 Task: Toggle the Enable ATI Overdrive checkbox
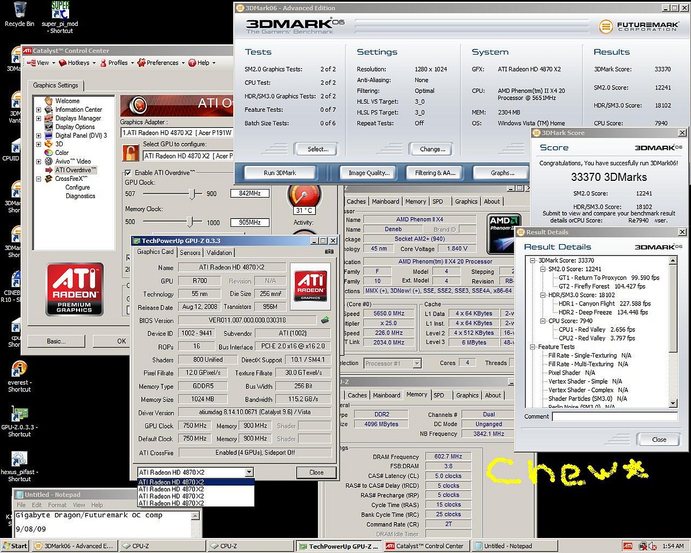click(x=129, y=173)
